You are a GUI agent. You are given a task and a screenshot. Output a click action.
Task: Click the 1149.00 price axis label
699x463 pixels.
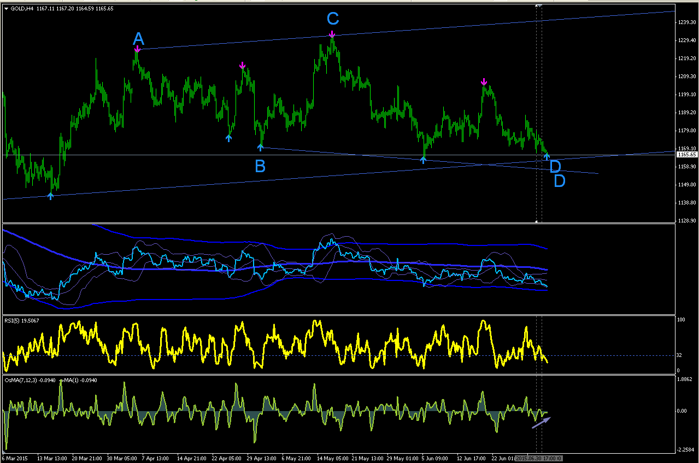point(686,185)
